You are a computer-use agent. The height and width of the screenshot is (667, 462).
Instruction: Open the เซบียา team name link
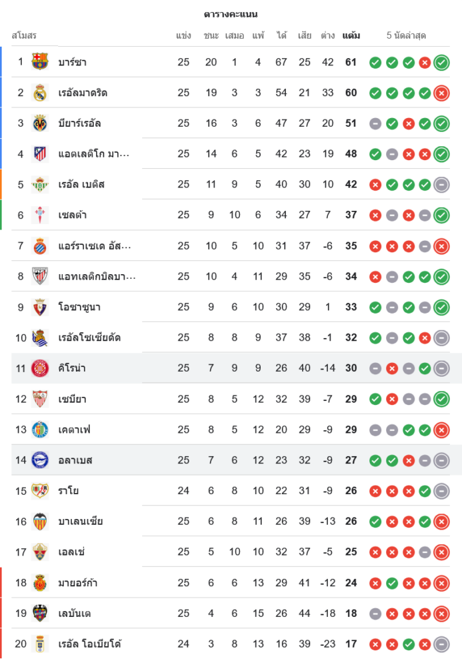point(73,400)
